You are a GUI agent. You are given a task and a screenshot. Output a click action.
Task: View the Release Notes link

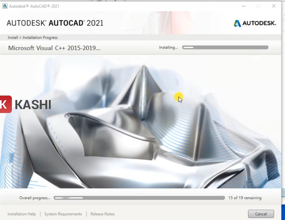[102, 214]
